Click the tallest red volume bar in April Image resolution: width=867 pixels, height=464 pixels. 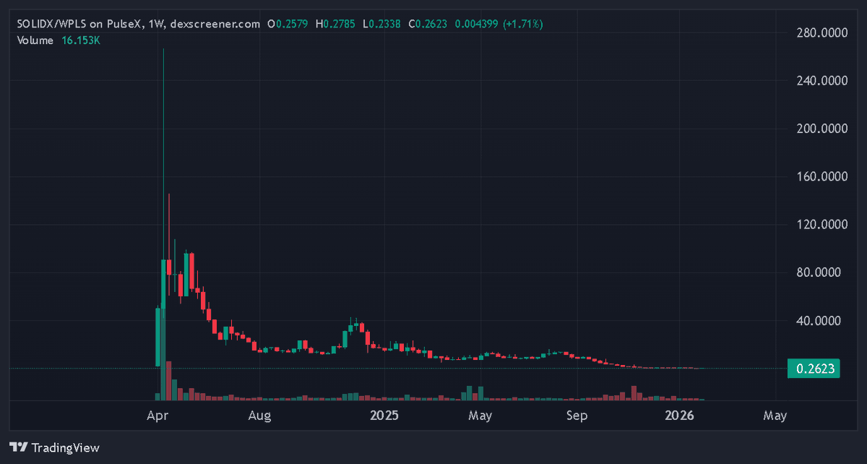pyautogui.click(x=169, y=381)
